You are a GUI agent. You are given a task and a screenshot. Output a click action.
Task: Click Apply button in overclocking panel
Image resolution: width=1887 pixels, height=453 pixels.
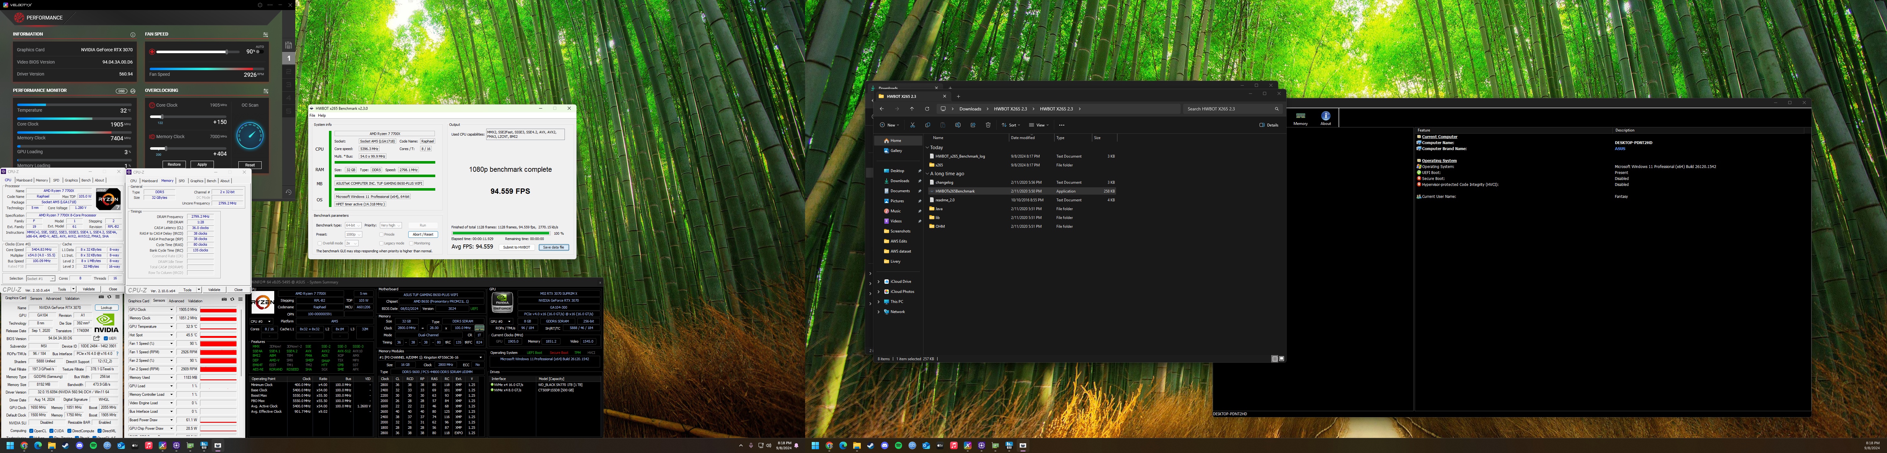click(x=202, y=164)
